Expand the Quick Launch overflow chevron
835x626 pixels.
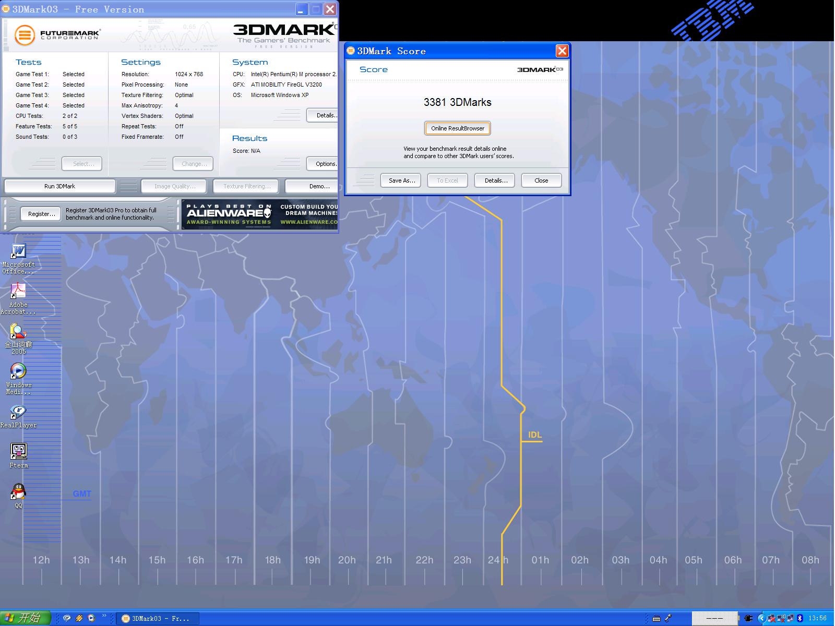(104, 617)
